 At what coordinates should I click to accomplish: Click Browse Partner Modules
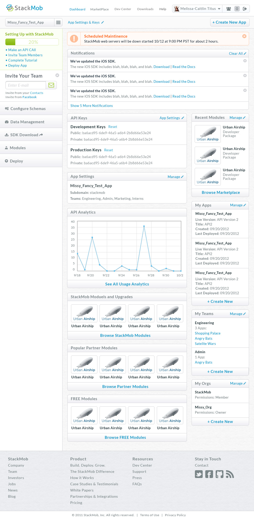point(125,387)
